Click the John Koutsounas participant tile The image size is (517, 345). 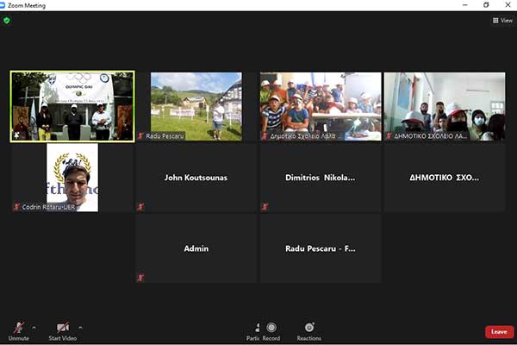point(196,178)
